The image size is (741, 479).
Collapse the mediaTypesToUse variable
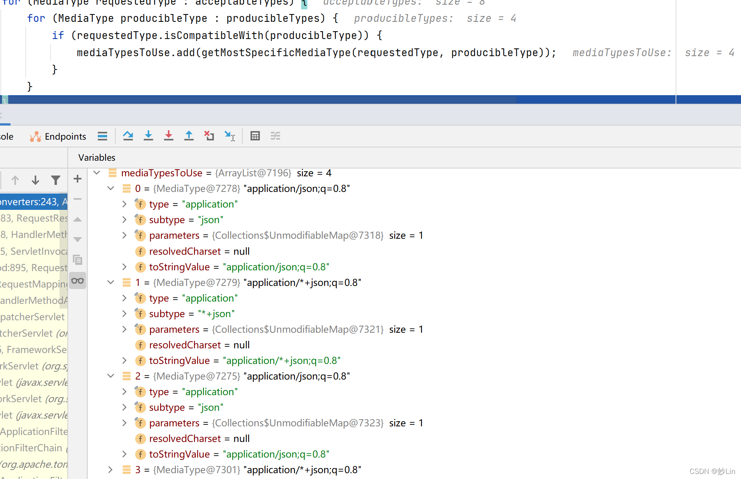click(97, 173)
